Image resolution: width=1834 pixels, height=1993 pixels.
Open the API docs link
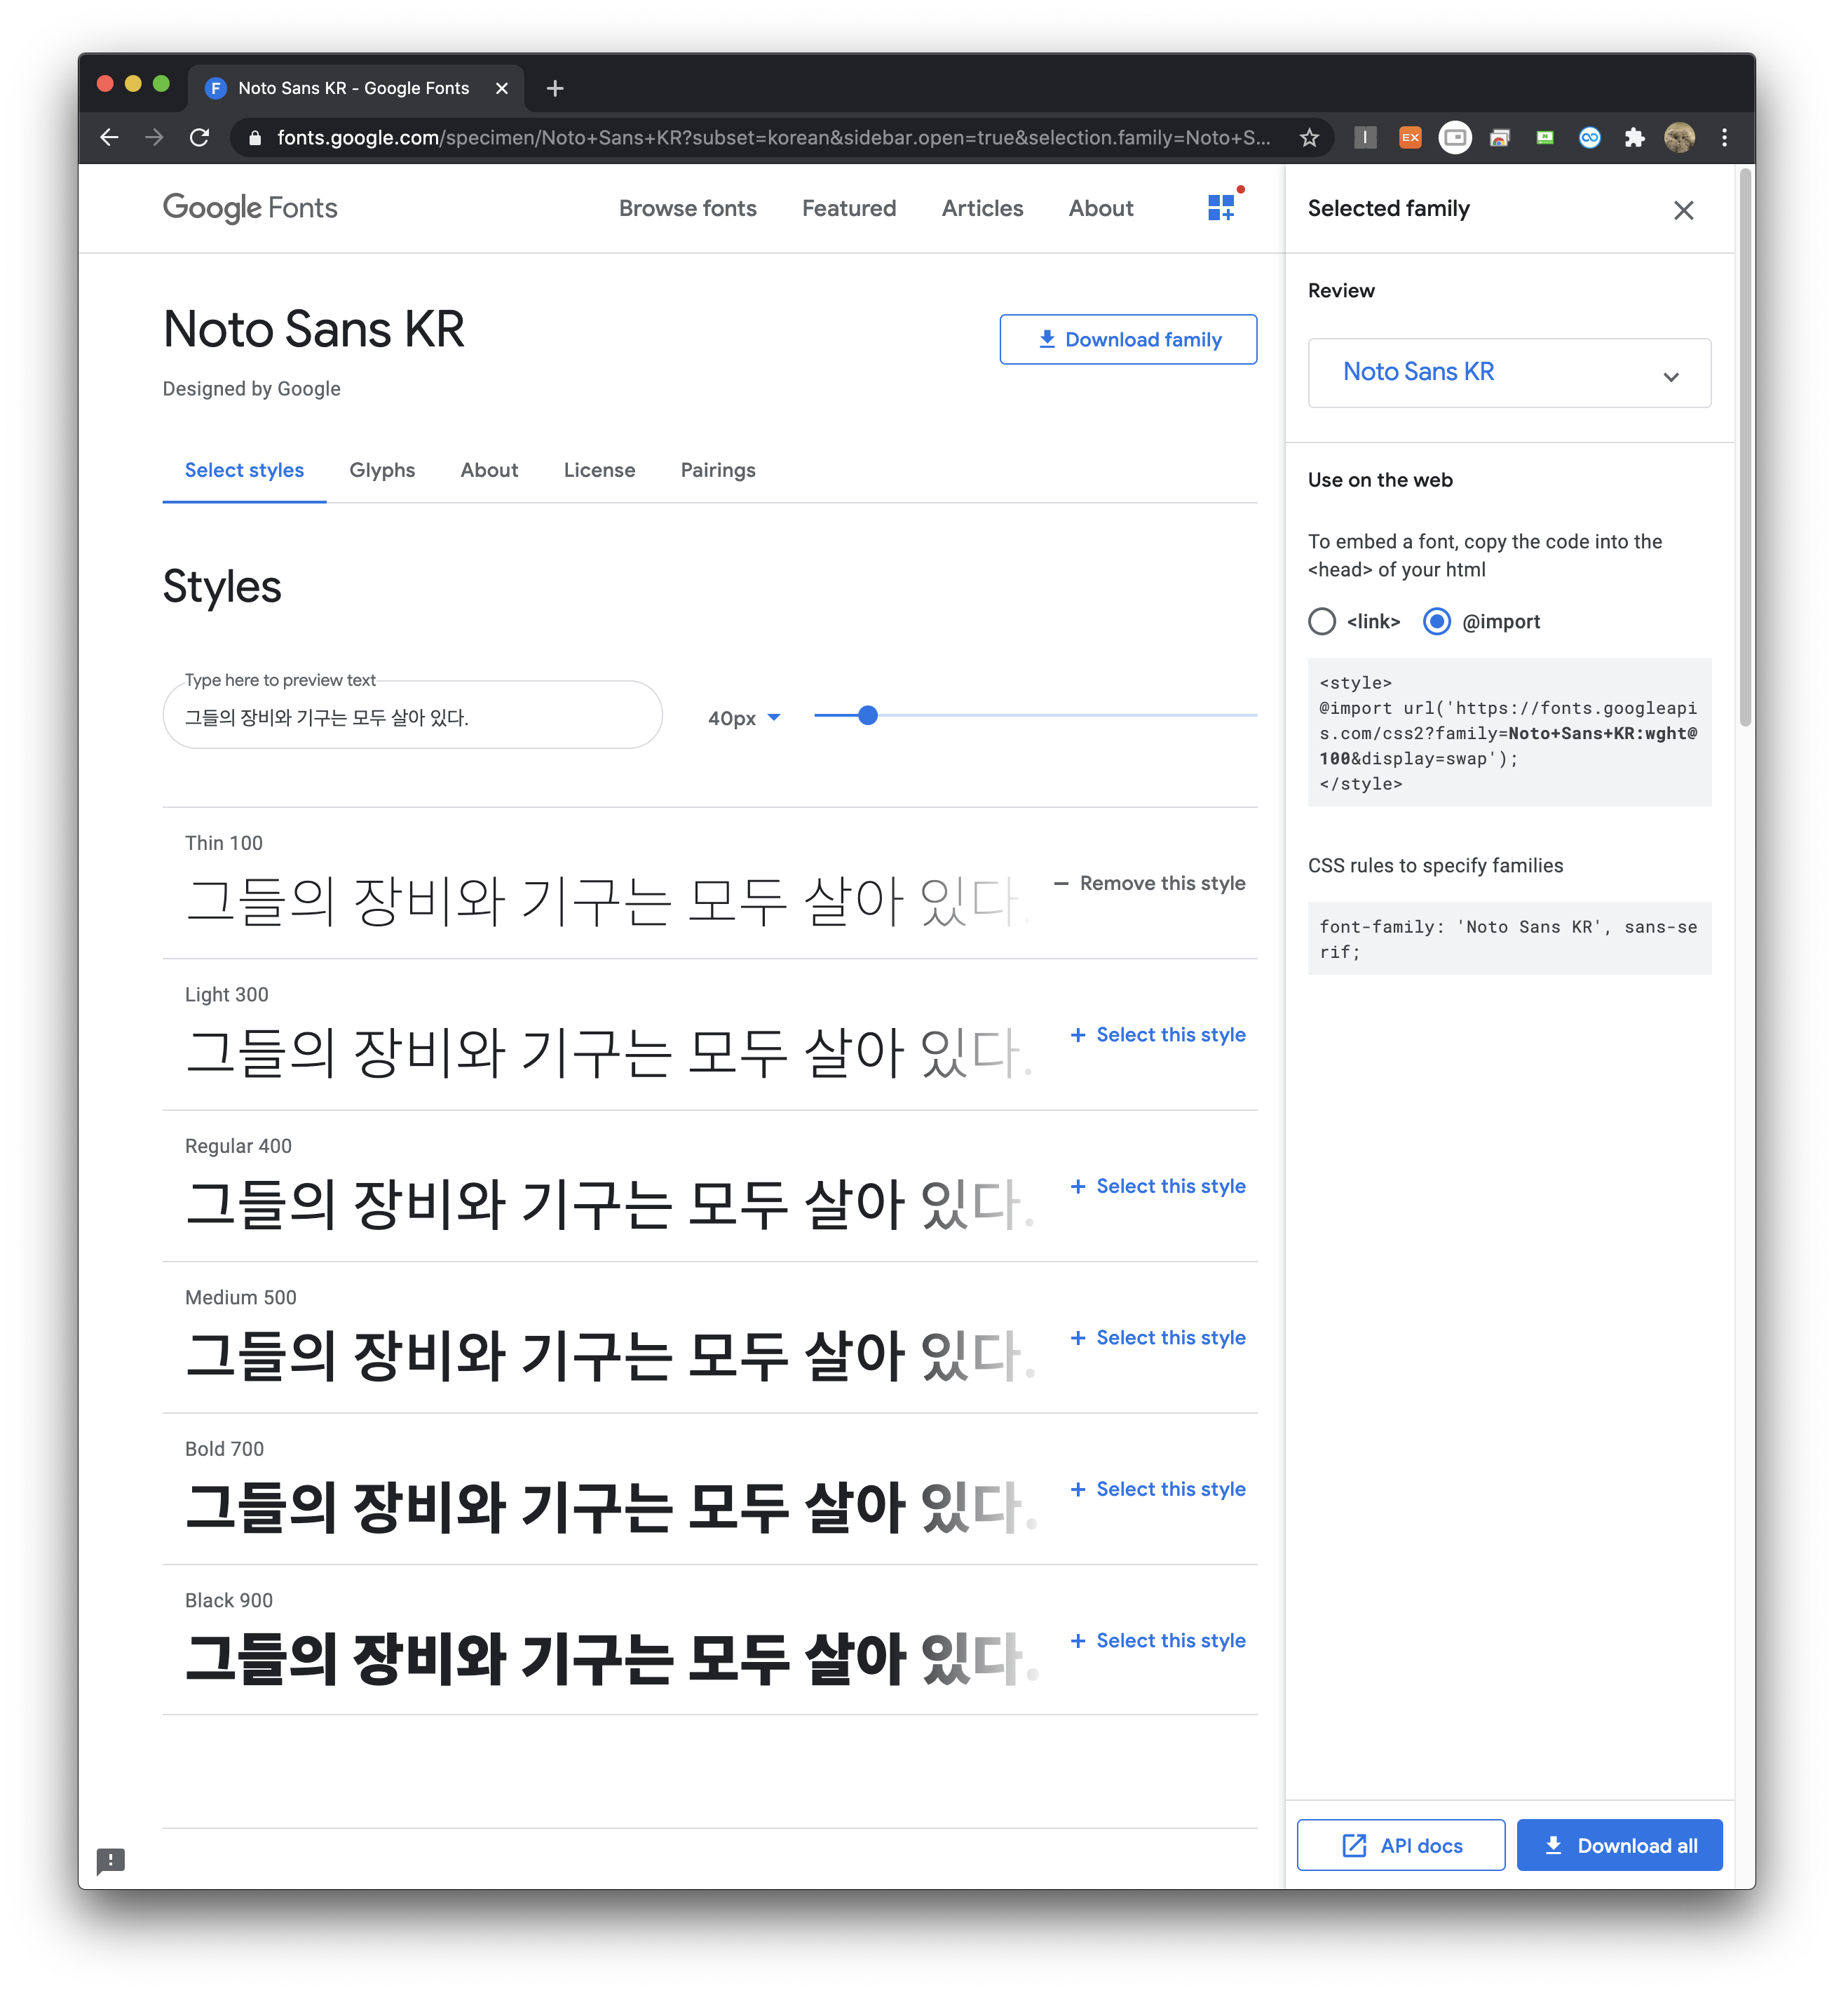(x=1400, y=1845)
